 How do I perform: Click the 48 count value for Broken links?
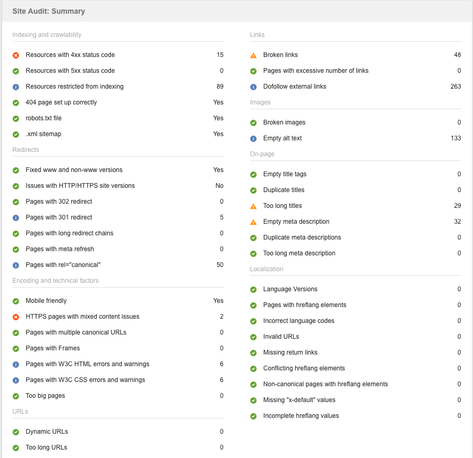pos(457,55)
